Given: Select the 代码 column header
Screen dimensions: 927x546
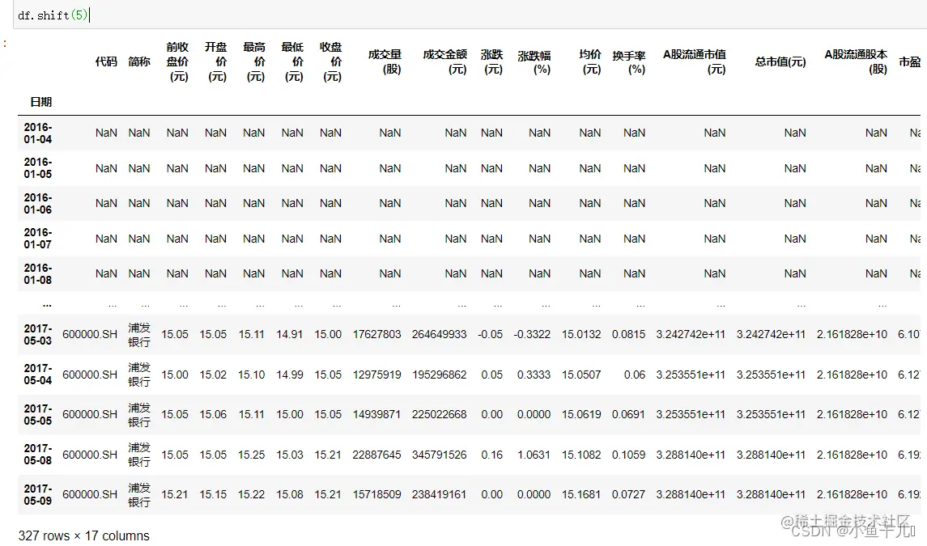Looking at the screenshot, I should [106, 61].
